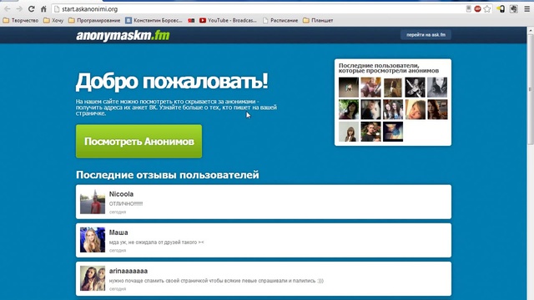
Task: Open the woman in white blouse thumbnail
Action: tap(349, 132)
